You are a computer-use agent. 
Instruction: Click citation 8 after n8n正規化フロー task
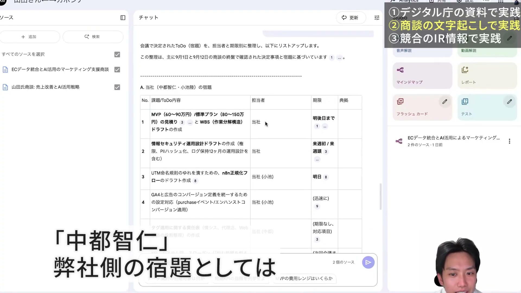pos(195,181)
